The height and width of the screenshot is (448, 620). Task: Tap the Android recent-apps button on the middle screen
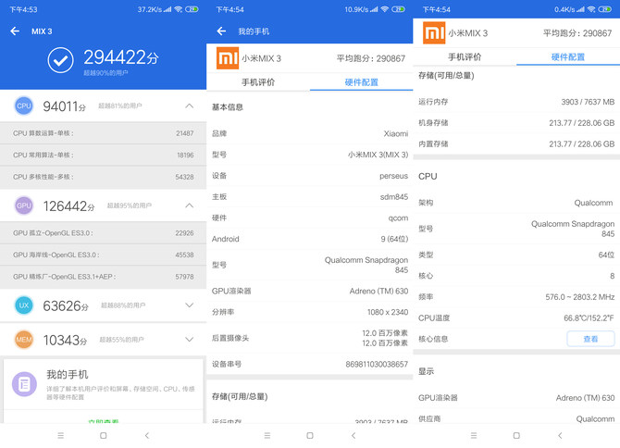click(267, 436)
